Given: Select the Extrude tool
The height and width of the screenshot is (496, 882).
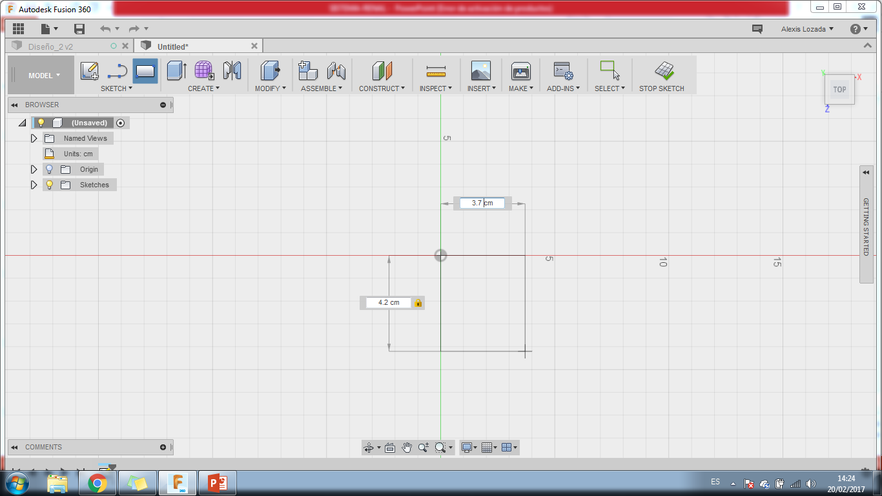Looking at the screenshot, I should 176,71.
